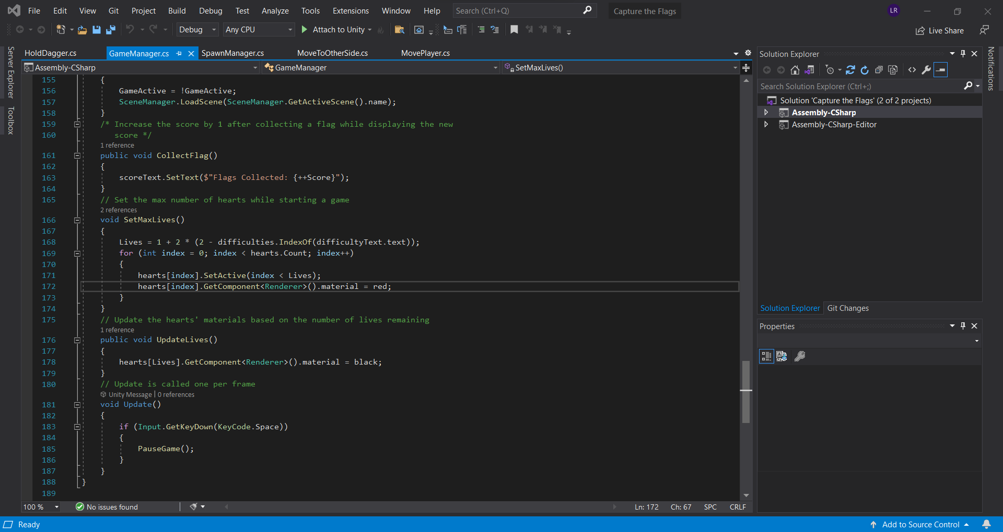Switch to the SpawnManager.cs tab

pyautogui.click(x=232, y=53)
